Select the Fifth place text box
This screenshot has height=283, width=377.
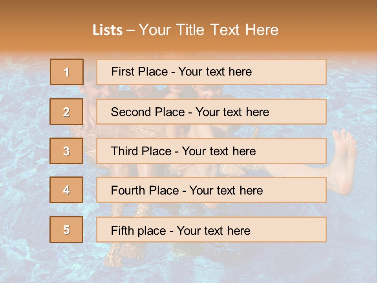tap(211, 230)
